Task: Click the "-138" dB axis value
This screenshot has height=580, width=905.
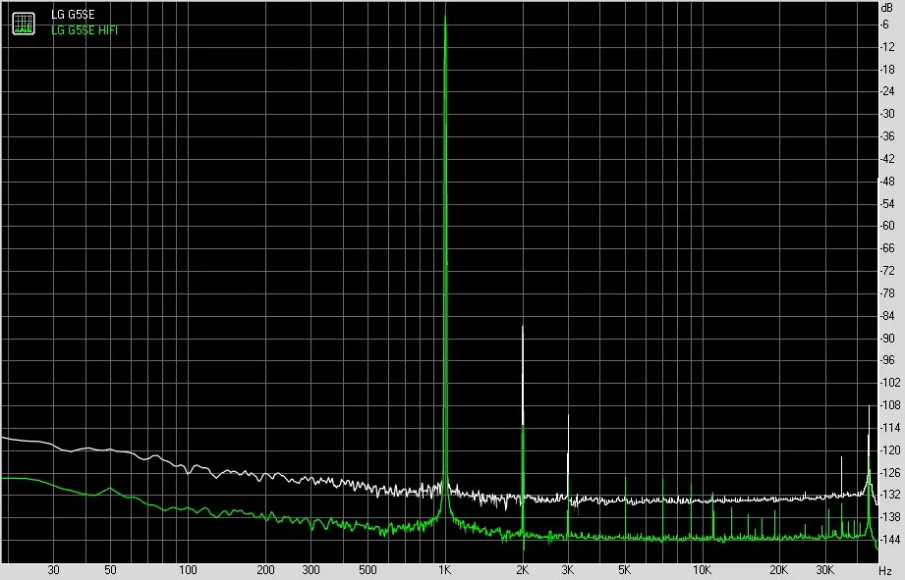Action: [889, 516]
